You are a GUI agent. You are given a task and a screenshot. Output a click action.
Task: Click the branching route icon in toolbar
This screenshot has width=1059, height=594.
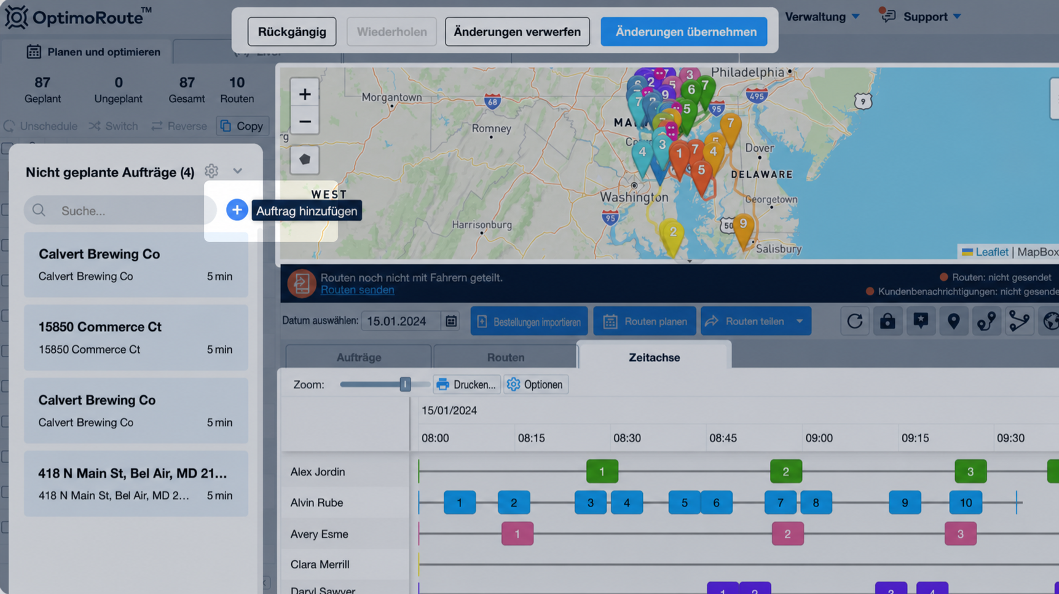[1019, 321]
